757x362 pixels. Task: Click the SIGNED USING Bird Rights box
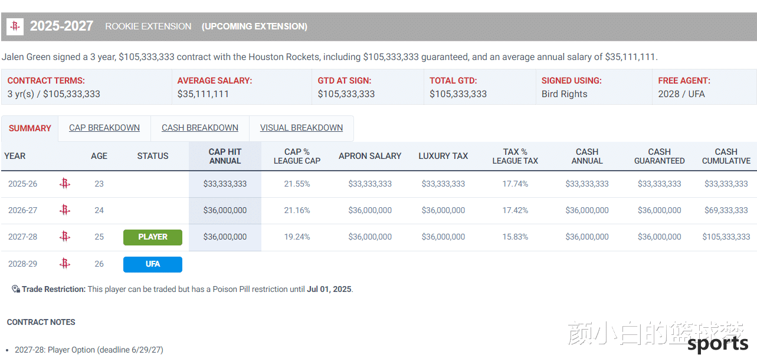(x=594, y=87)
